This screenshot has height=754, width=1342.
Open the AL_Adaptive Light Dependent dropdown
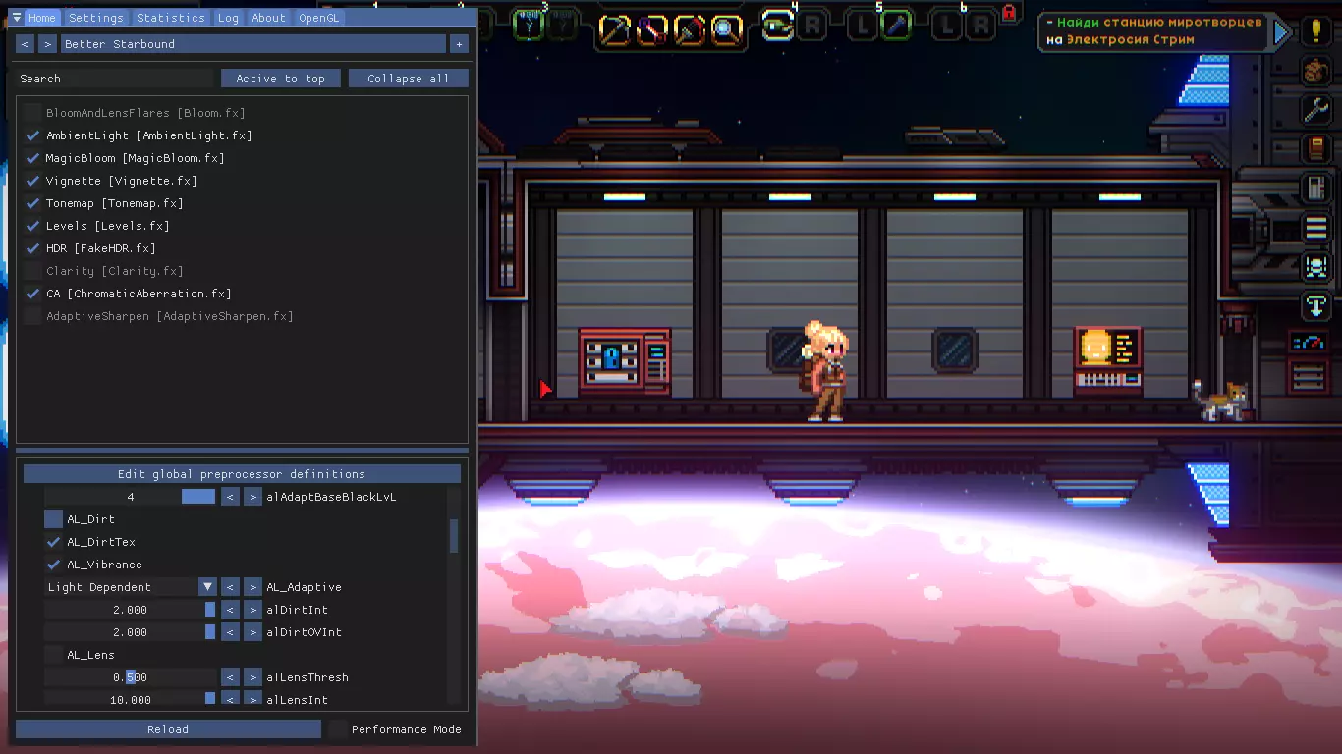[x=130, y=587]
